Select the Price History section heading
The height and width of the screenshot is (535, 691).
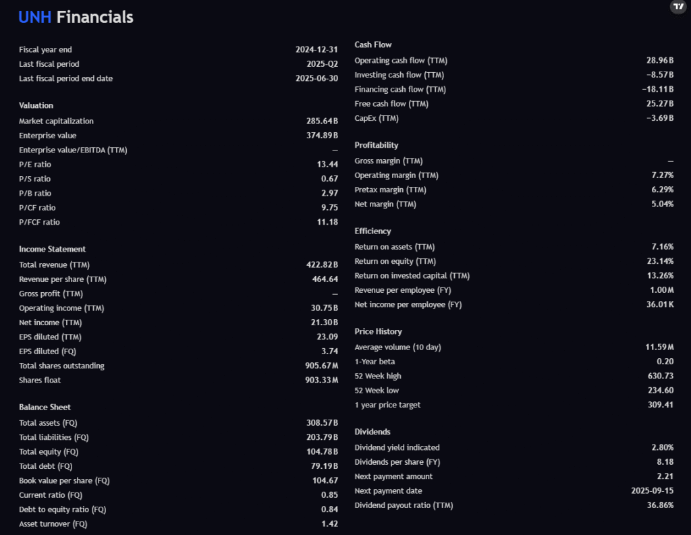(x=378, y=331)
